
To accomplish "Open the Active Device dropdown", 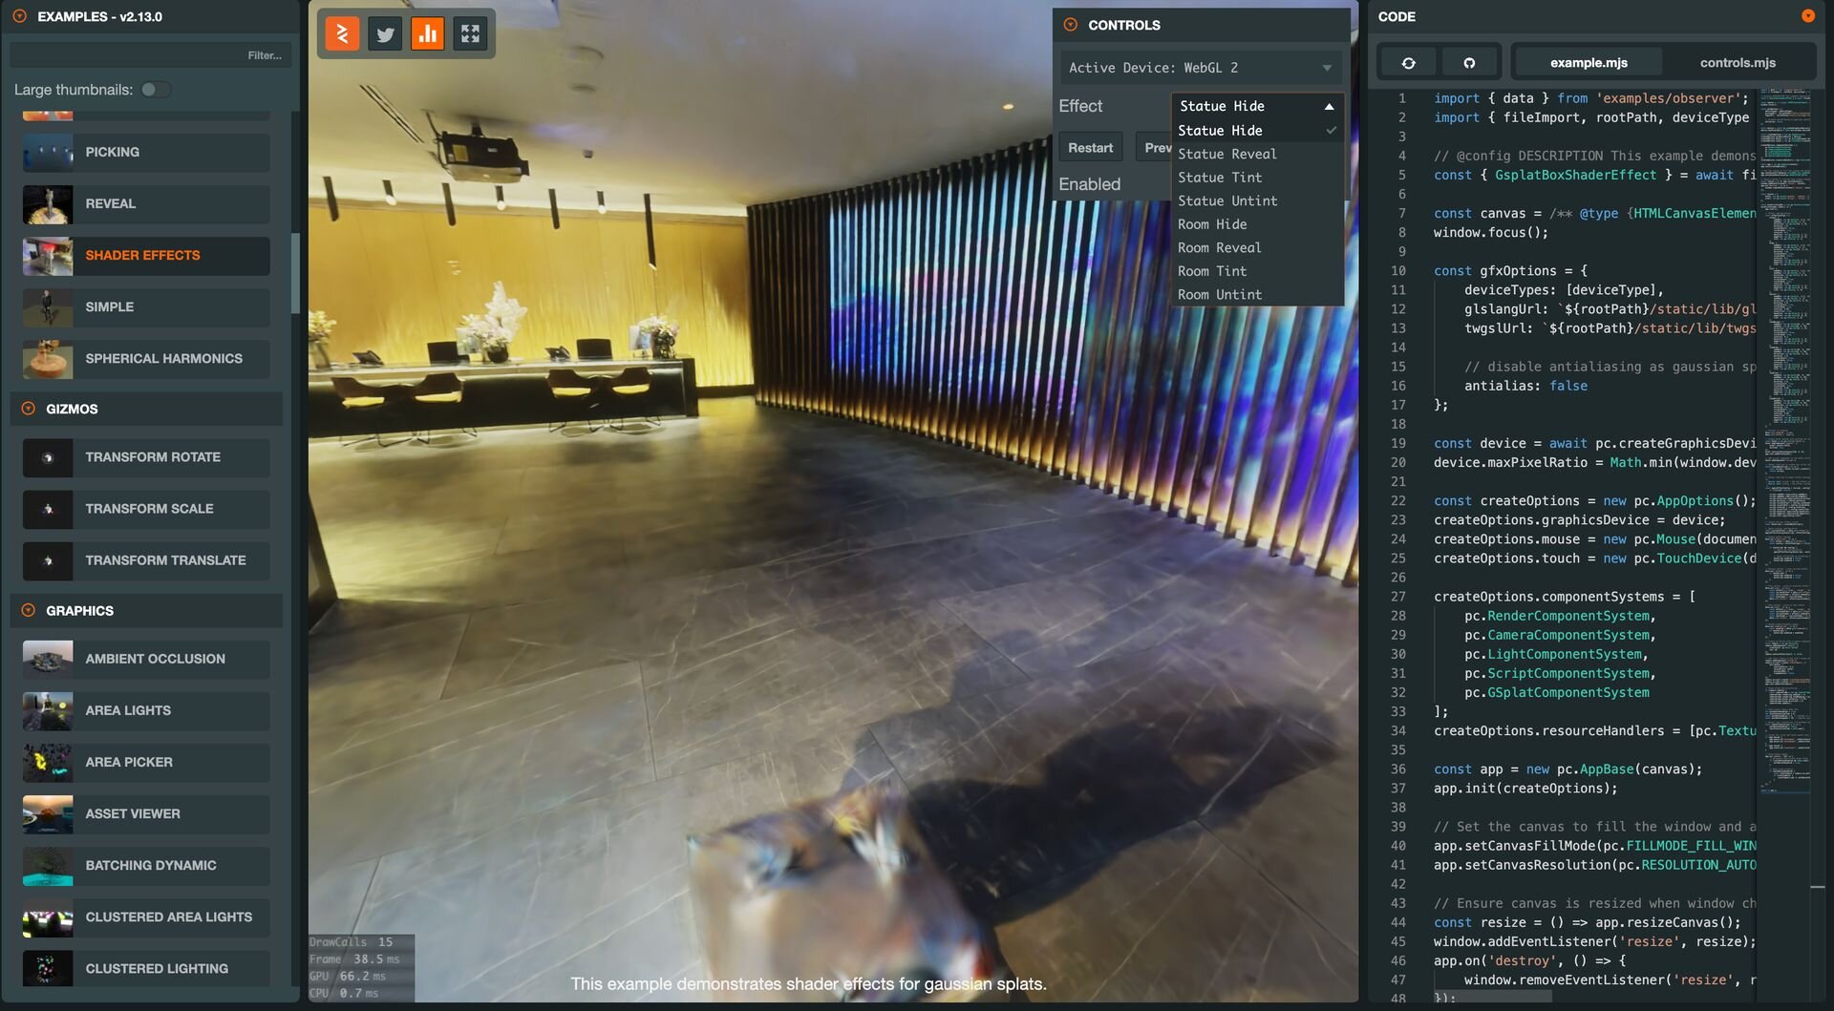I will (1200, 68).
